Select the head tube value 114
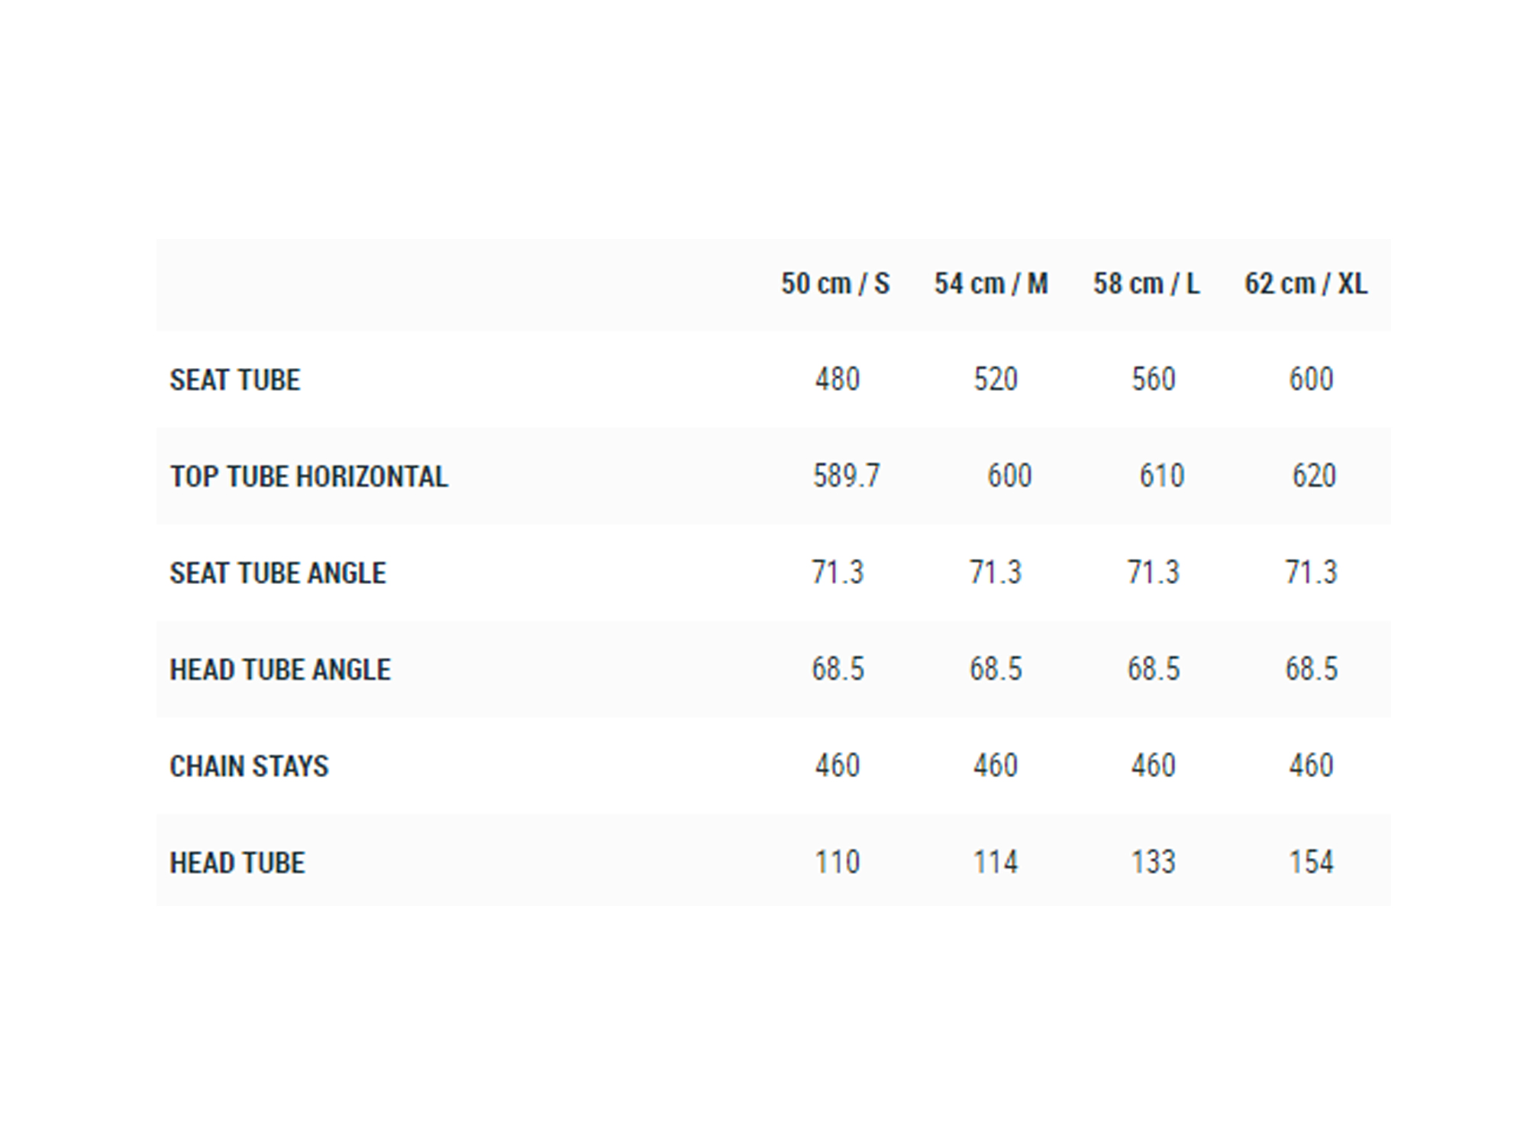Viewport: 1527px width, 1145px height. (x=996, y=863)
